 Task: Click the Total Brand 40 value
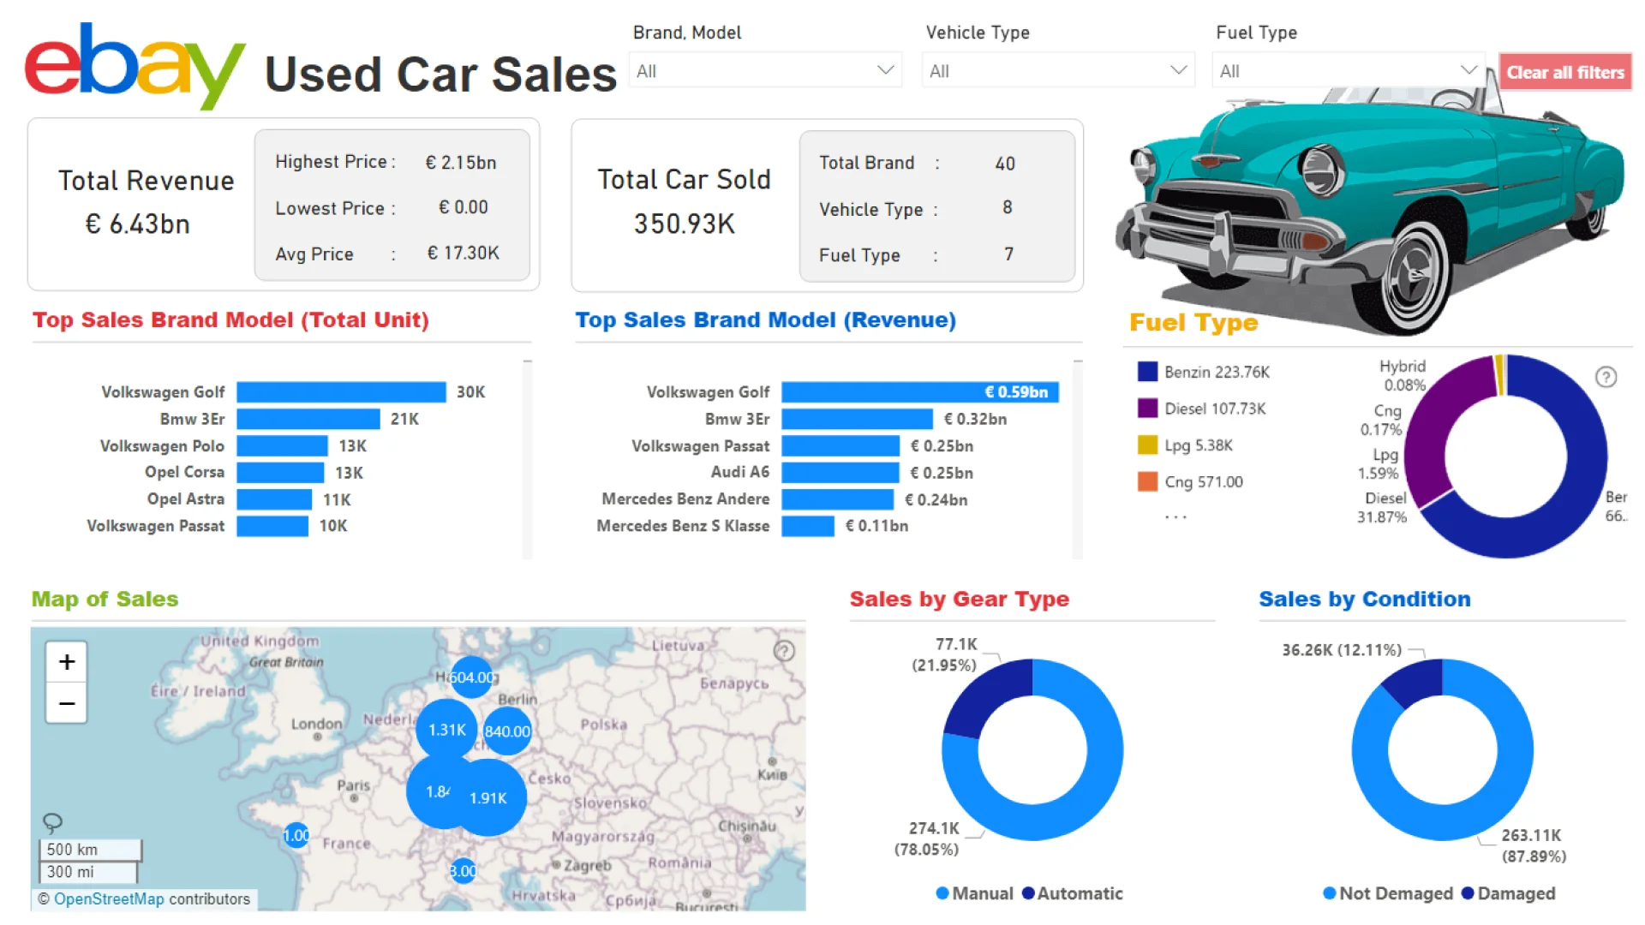[1005, 164]
